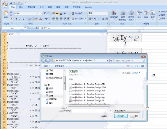Click Insert cells icon

pos(139,13)
